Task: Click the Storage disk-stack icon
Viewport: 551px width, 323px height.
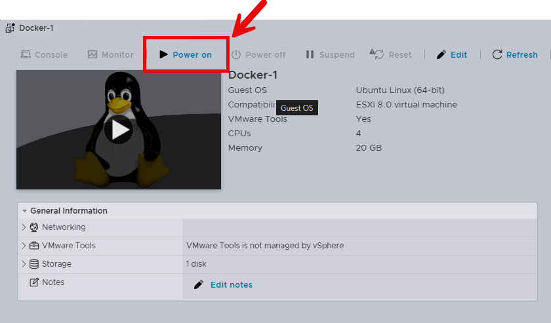Action: pyautogui.click(x=34, y=263)
